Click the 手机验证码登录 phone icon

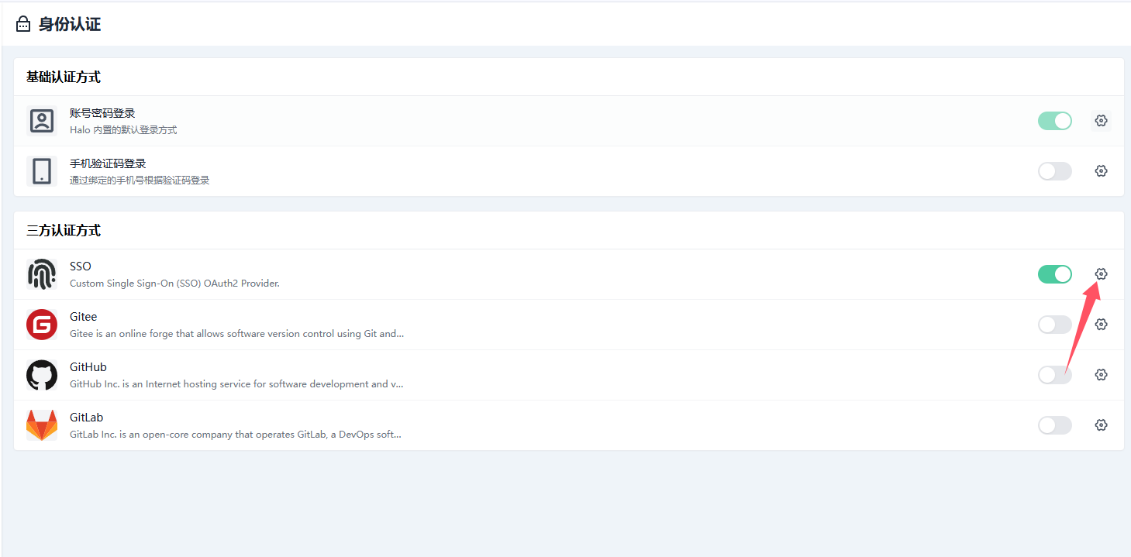42,171
